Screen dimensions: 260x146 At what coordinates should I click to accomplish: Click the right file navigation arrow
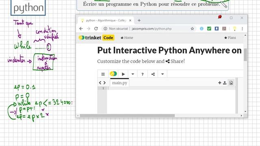[x=105, y=83]
